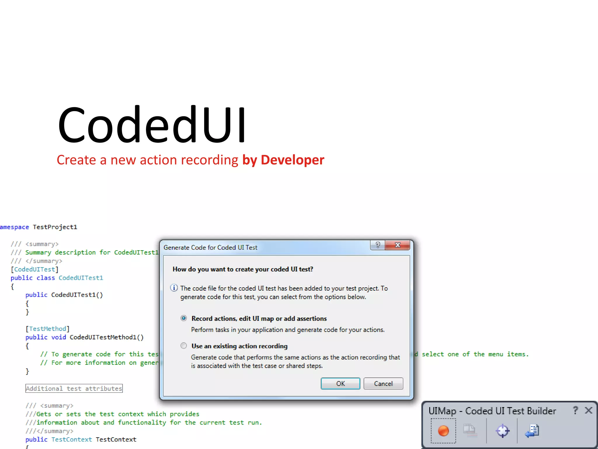Click the CodedUITest1 class name
The width and height of the screenshot is (598, 449).
point(81,278)
